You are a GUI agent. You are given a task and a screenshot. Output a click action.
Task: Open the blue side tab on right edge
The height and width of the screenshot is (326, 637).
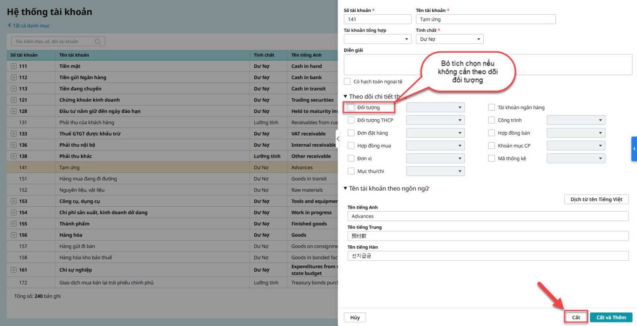[x=634, y=149]
